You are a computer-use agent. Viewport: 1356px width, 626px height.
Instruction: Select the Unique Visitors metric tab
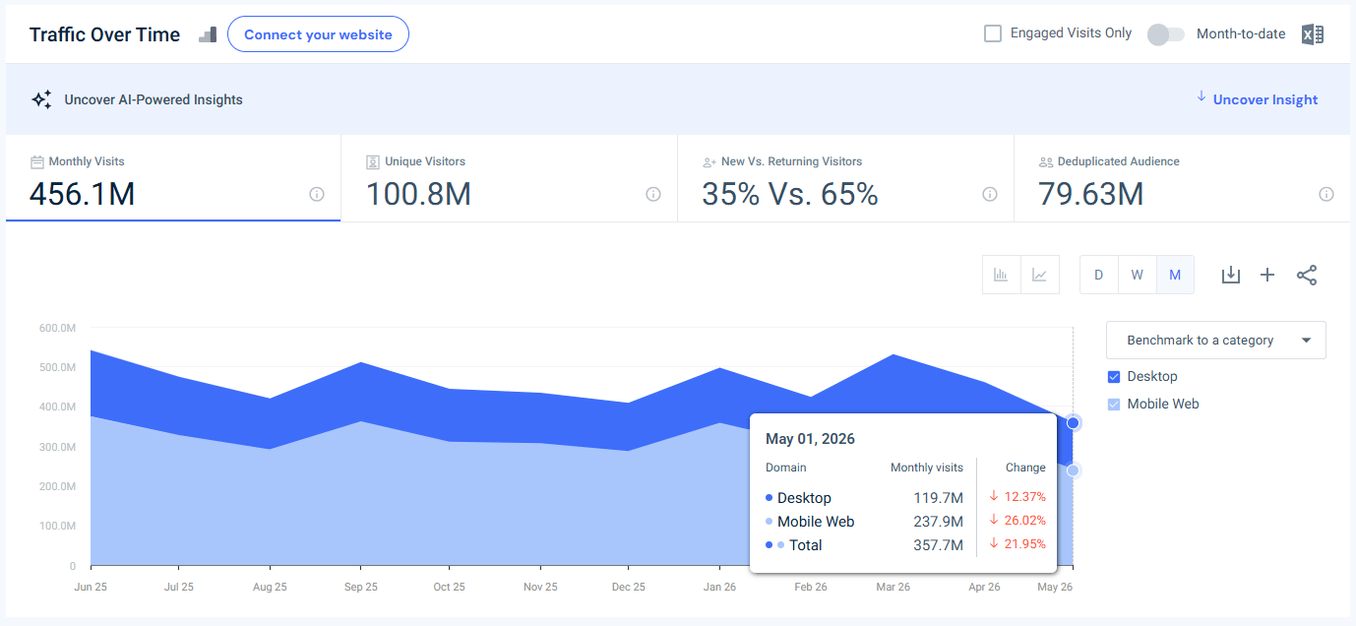point(510,179)
